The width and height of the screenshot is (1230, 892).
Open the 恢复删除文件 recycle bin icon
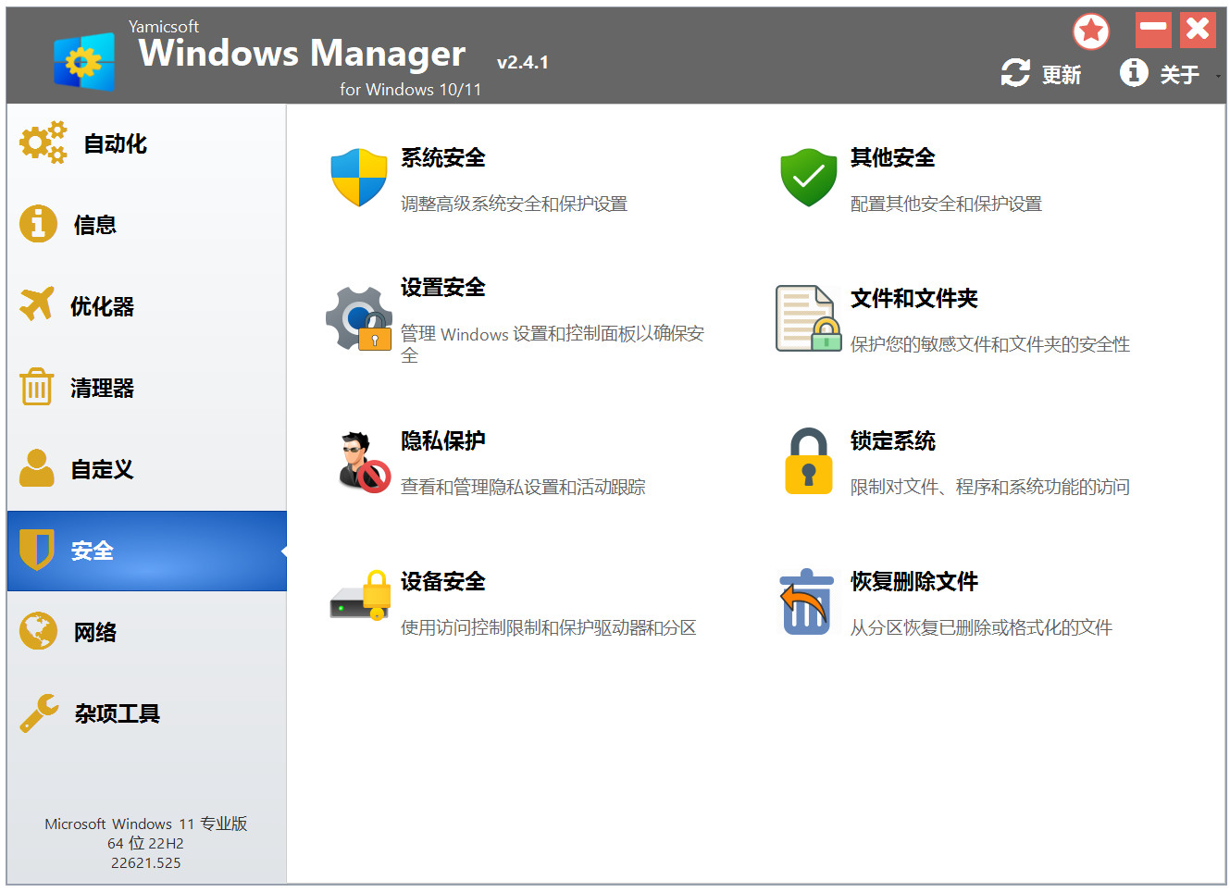(x=805, y=601)
